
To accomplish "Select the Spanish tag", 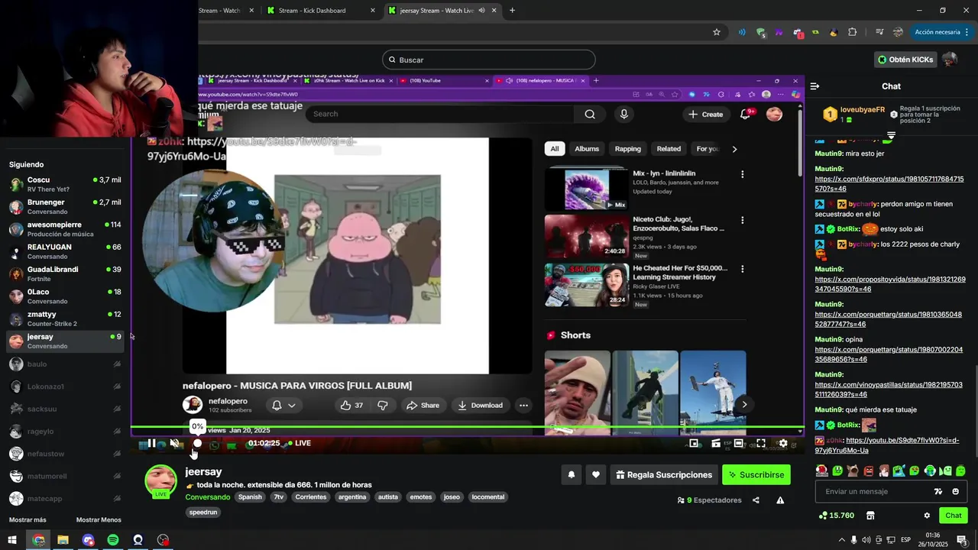I will tap(250, 497).
